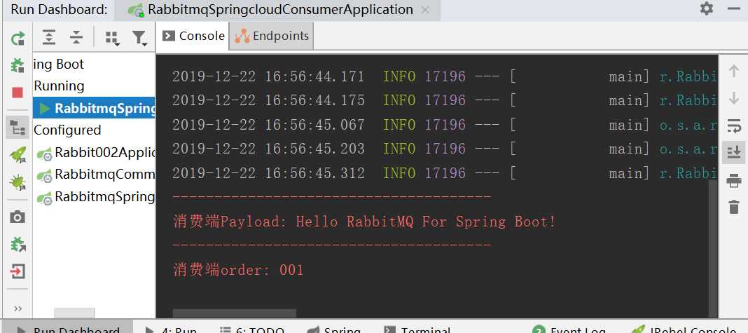The image size is (748, 333).
Task: Stop the running application with the red square
Action: (x=18, y=93)
